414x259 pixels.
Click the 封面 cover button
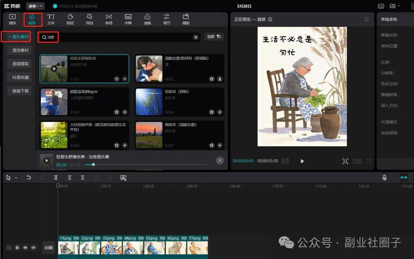[x=49, y=248]
